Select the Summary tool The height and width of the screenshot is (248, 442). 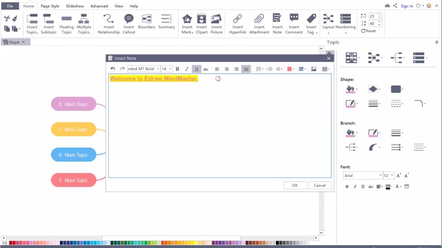166,22
